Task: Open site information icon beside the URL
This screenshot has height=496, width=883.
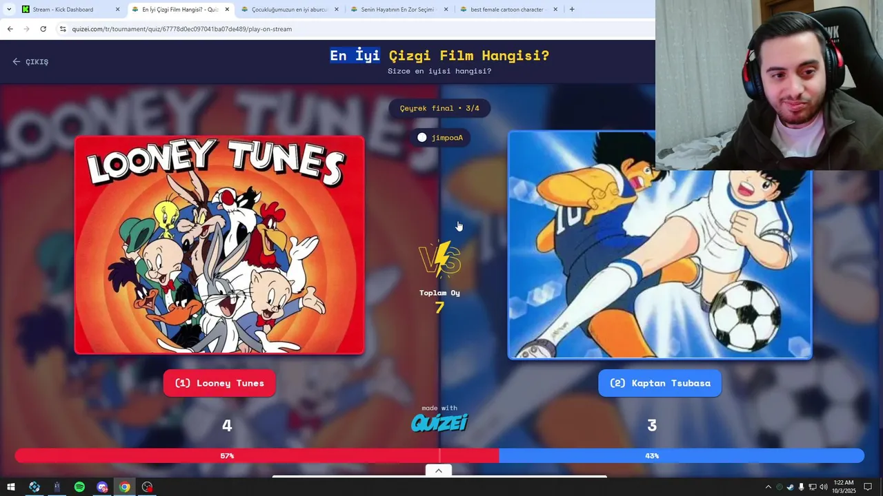Action: 63,29
